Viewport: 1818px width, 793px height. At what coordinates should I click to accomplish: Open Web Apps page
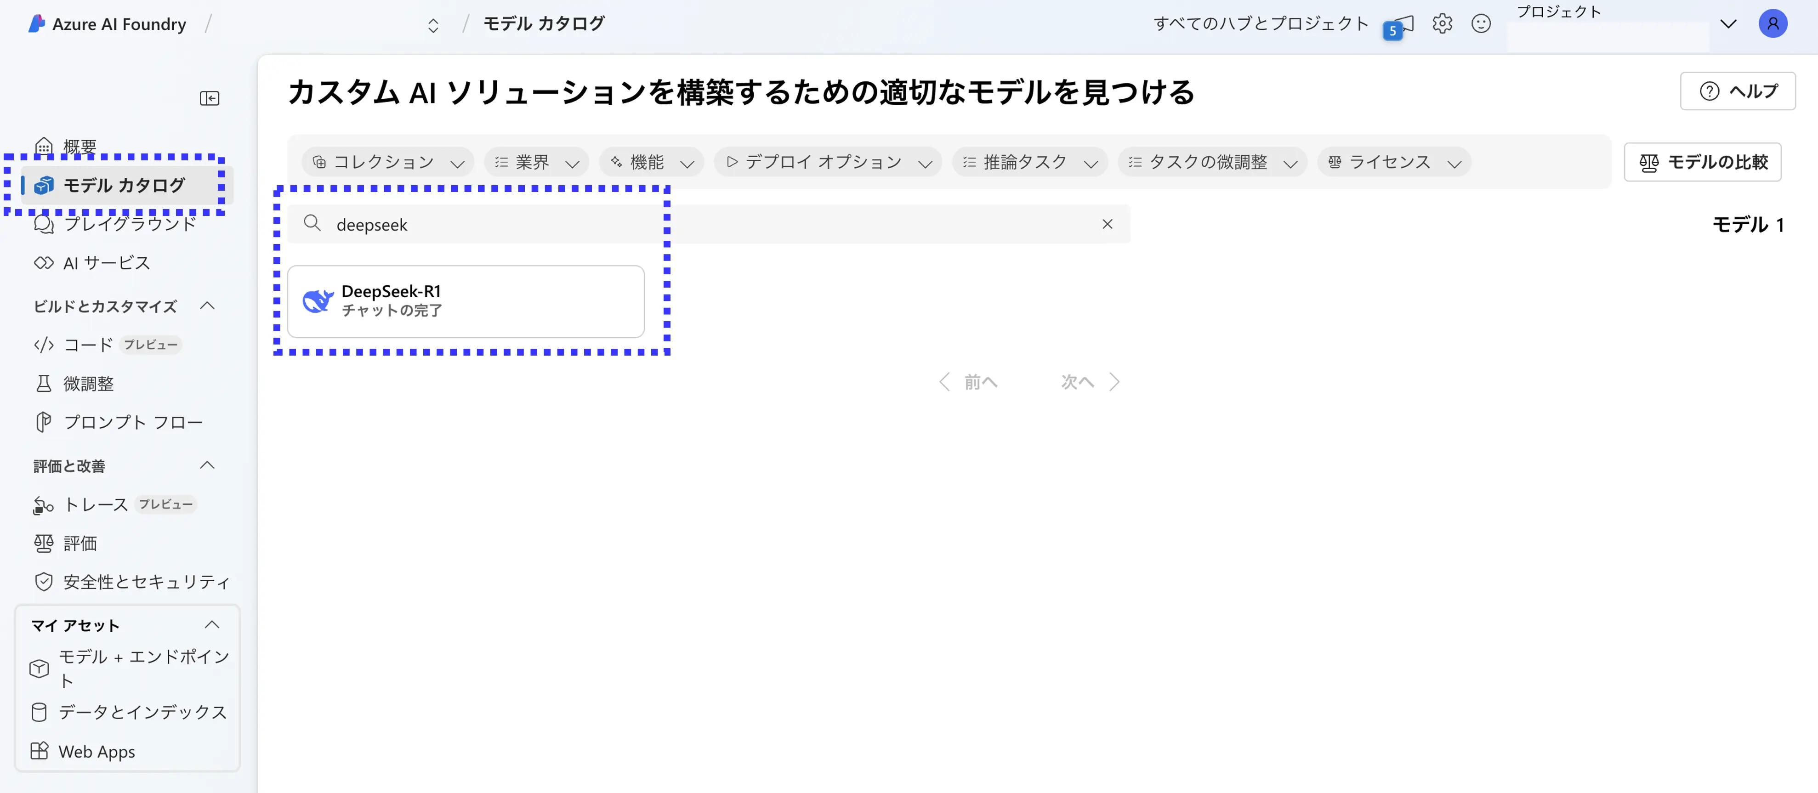[x=83, y=751]
